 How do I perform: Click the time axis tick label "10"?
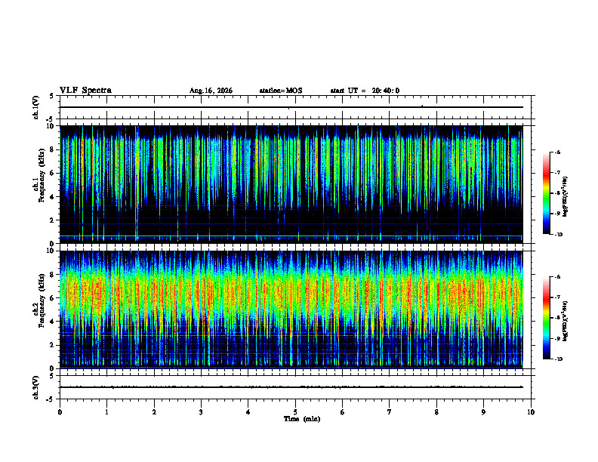(531, 412)
